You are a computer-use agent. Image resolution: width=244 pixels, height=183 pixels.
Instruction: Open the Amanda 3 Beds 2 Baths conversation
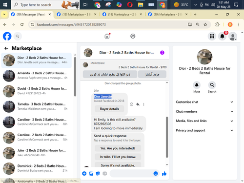37,76
